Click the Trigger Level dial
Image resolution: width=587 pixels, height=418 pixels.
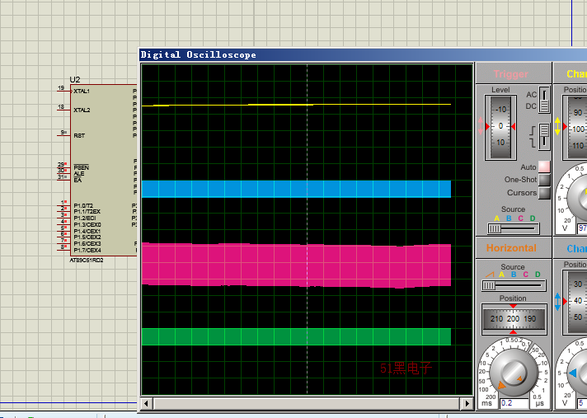[x=500, y=127]
